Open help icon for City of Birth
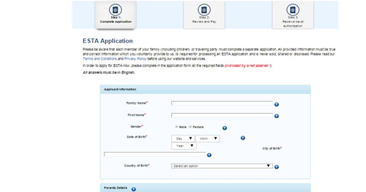 click(209, 155)
